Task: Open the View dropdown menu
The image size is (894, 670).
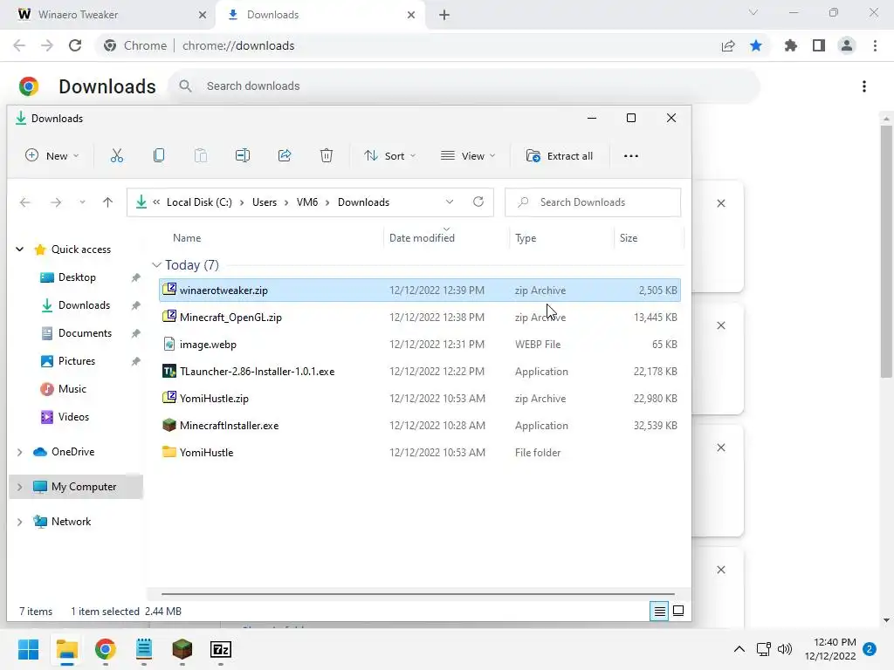Action: click(468, 155)
